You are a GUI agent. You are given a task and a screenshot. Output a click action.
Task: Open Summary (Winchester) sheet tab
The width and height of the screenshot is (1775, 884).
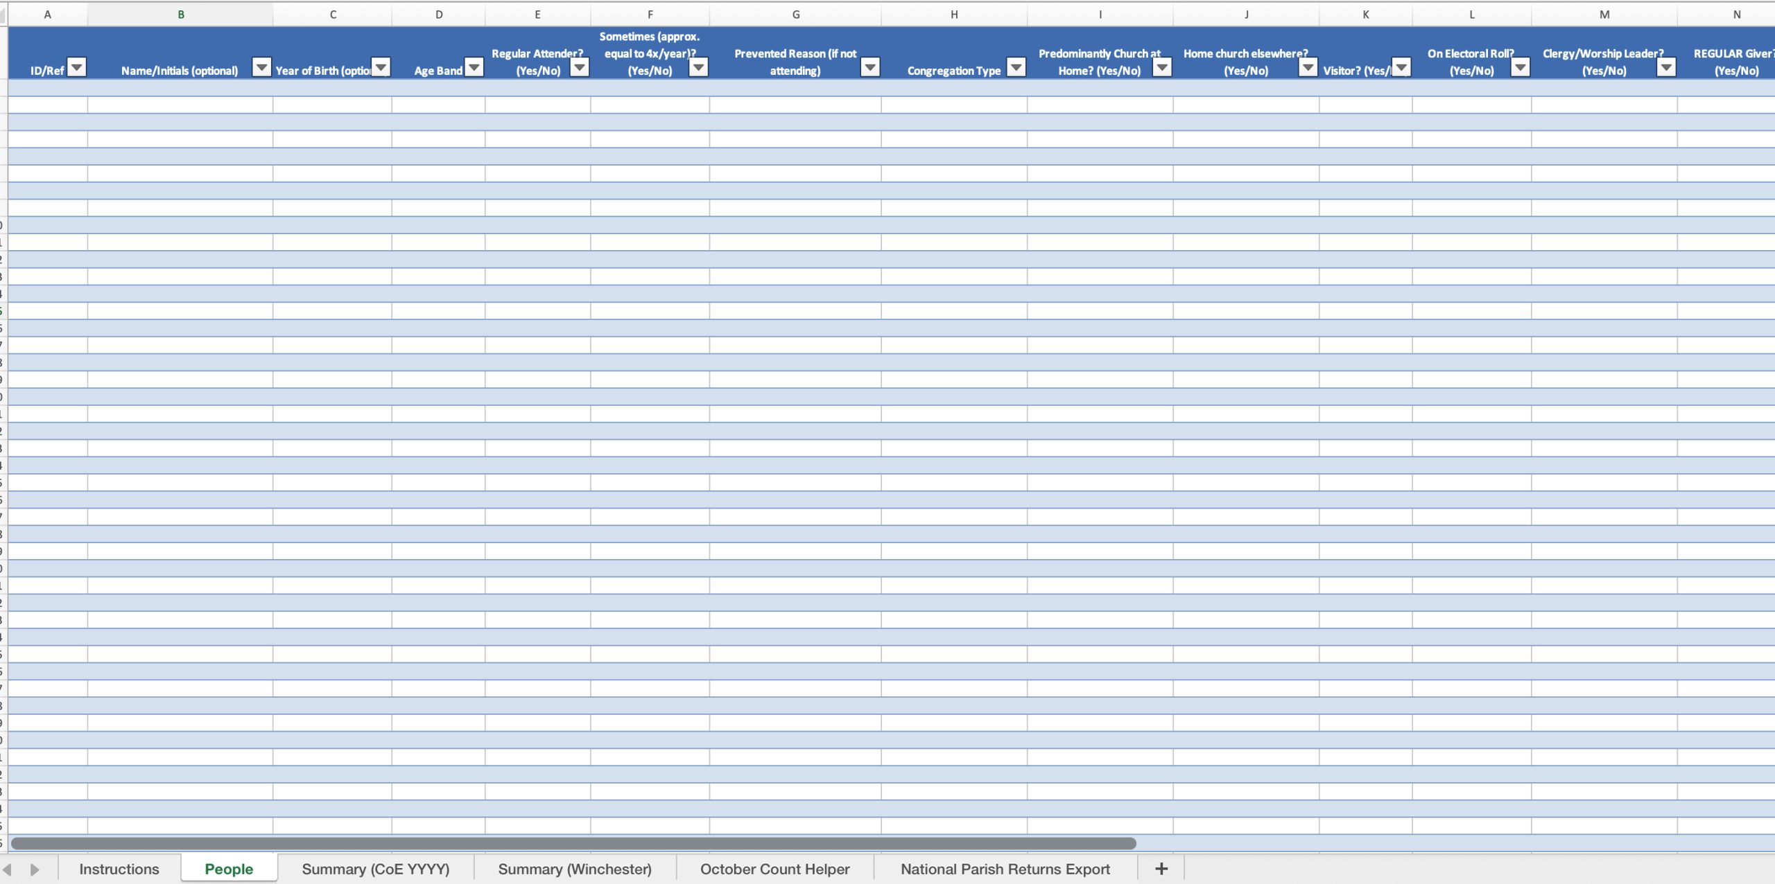[574, 869]
